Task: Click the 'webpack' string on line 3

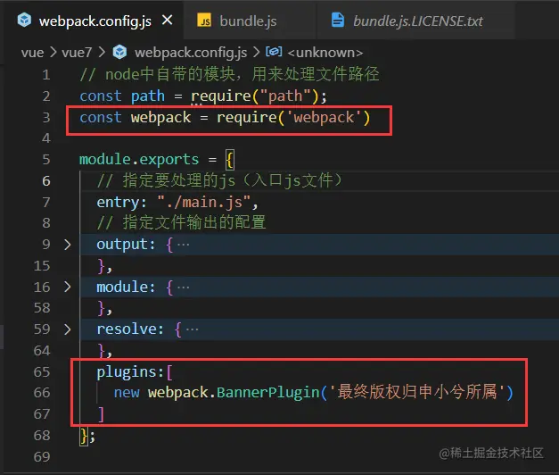Action: 324,118
